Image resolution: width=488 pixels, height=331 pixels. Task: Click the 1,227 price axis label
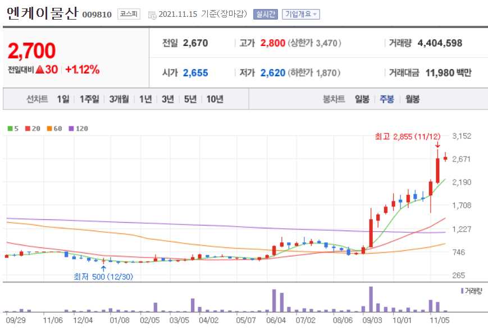[x=462, y=229]
